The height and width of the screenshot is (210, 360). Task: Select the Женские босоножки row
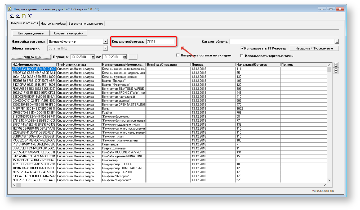170,116
